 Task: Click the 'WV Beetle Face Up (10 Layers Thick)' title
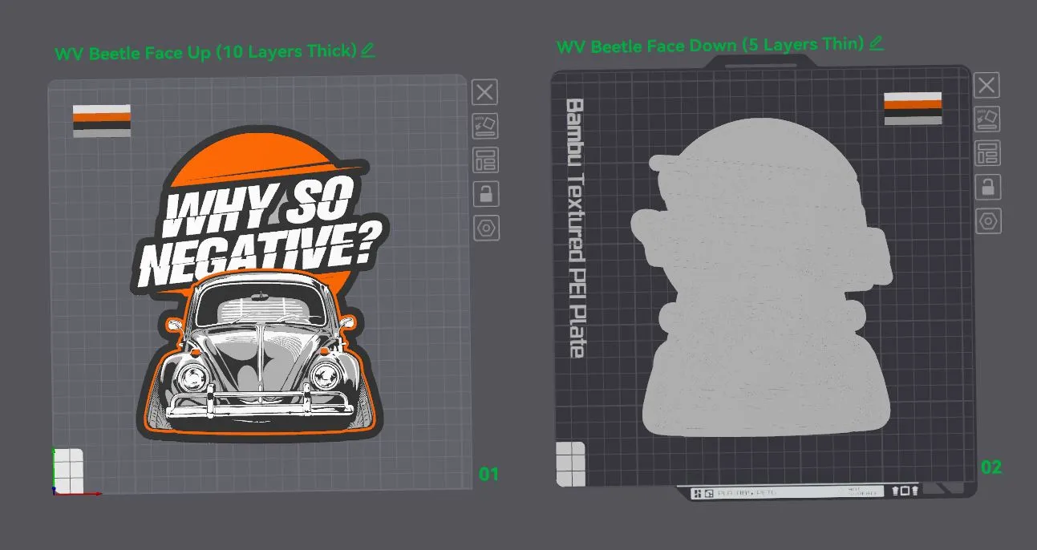205,53
